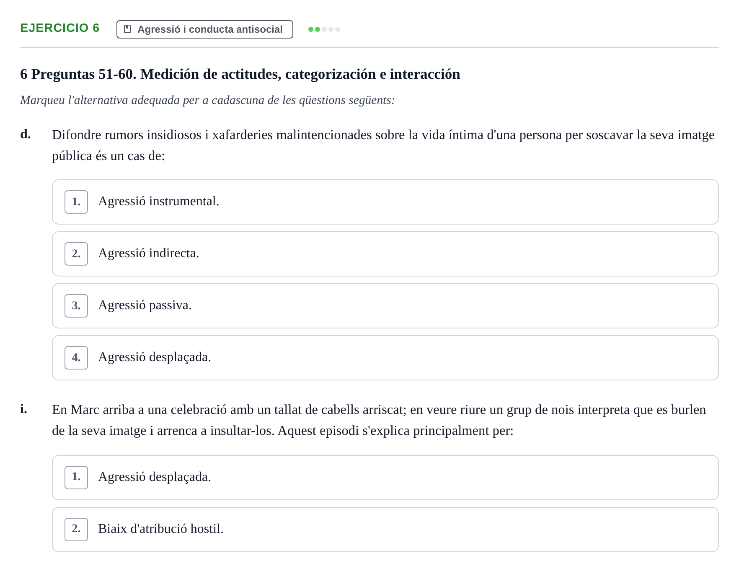Pick answer 'Agressió passiva.'
The image size is (739, 579).
point(385,306)
